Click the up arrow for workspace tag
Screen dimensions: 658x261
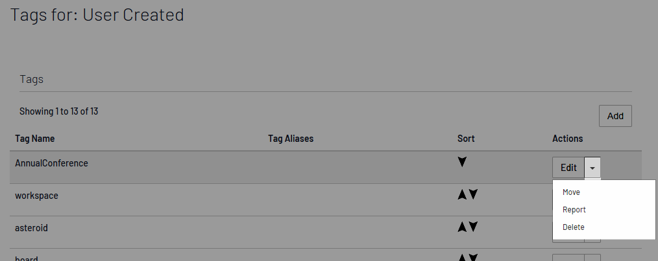tap(462, 194)
